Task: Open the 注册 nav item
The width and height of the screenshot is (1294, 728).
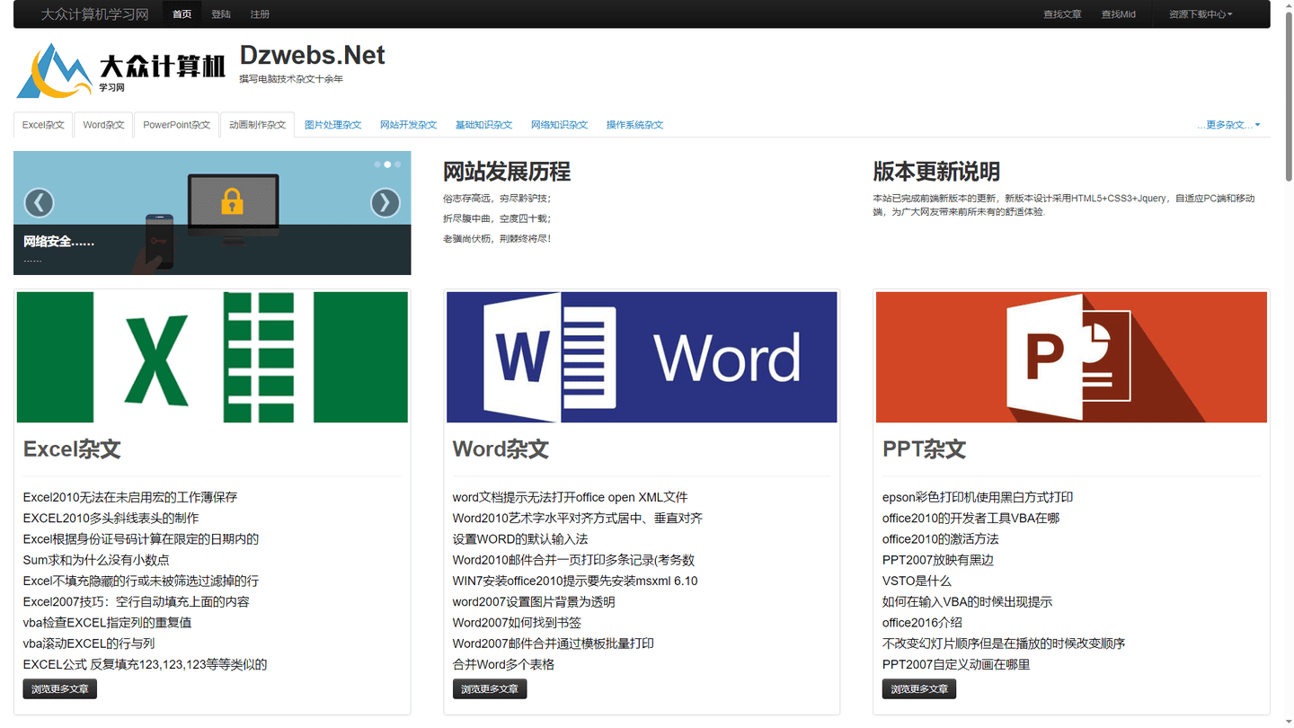Action: coord(260,14)
